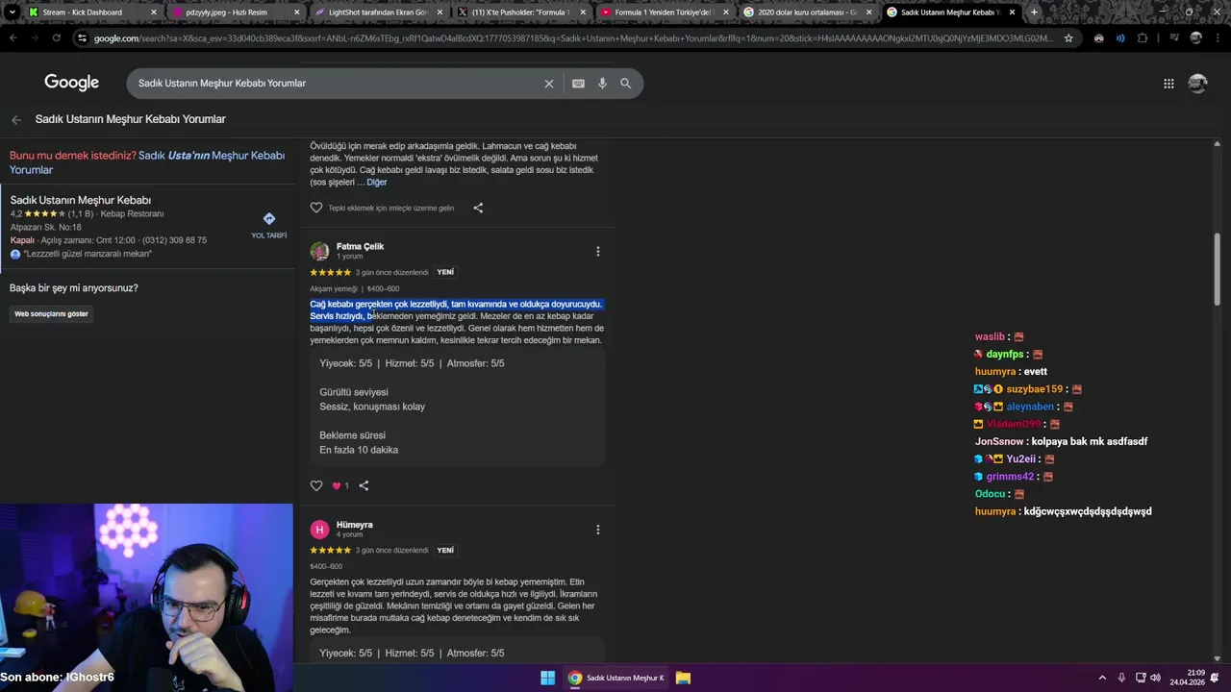Open the Google account avatar
The image size is (1231, 692).
click(1197, 84)
